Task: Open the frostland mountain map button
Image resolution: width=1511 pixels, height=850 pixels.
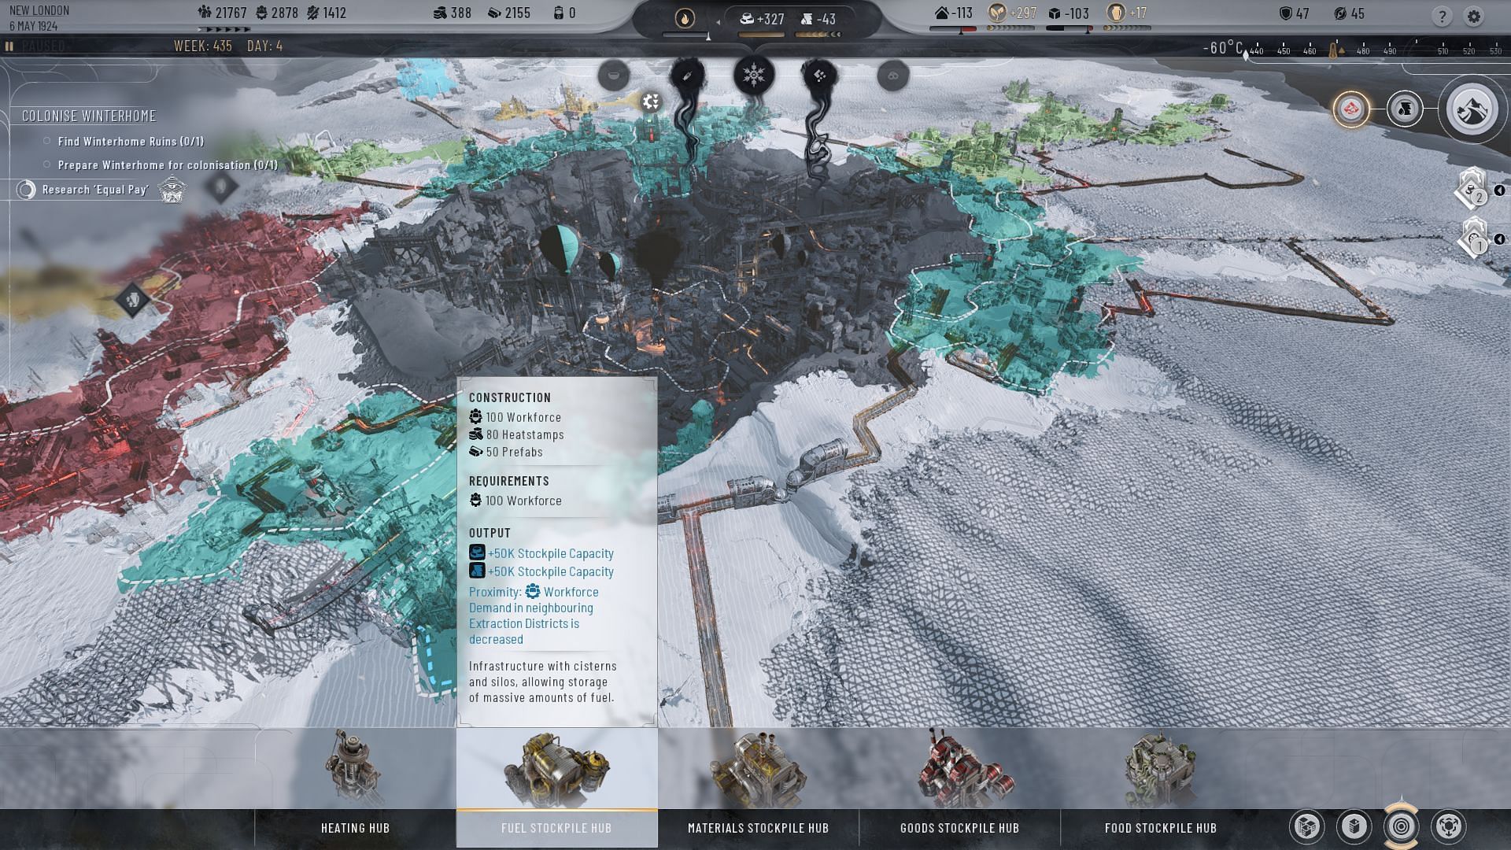Action: [x=1472, y=110]
